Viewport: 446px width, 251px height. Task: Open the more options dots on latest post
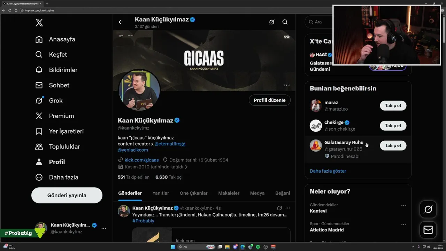[287, 208]
